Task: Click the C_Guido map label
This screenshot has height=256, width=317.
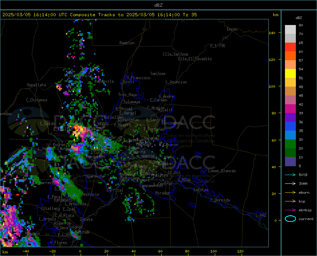Action: pos(47,124)
